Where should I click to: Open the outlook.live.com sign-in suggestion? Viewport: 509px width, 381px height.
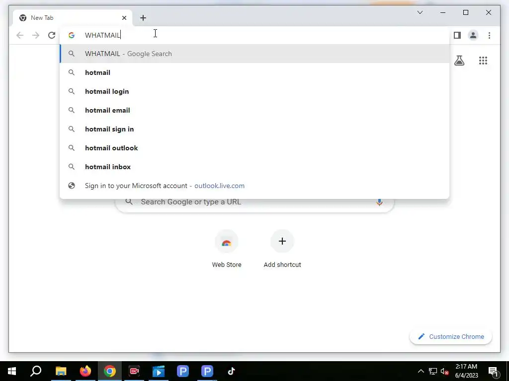(x=255, y=186)
